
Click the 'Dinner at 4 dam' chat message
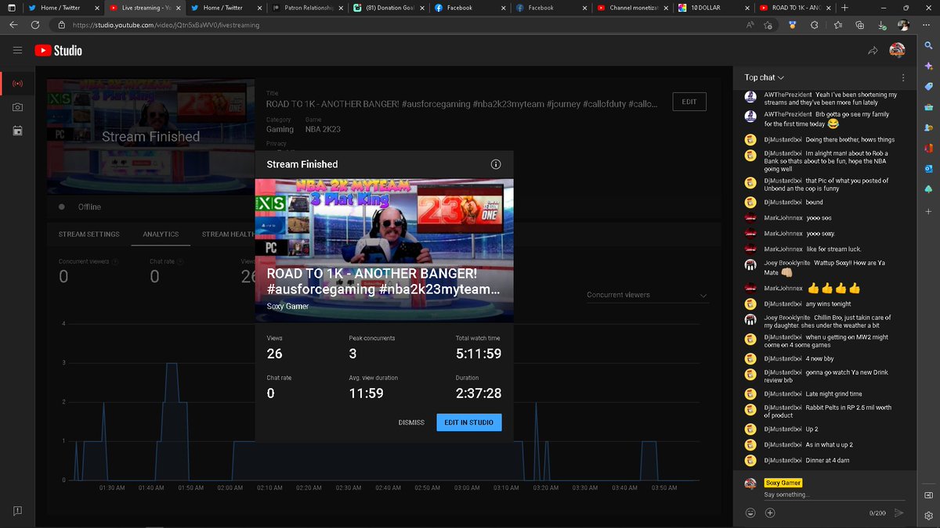coord(828,460)
